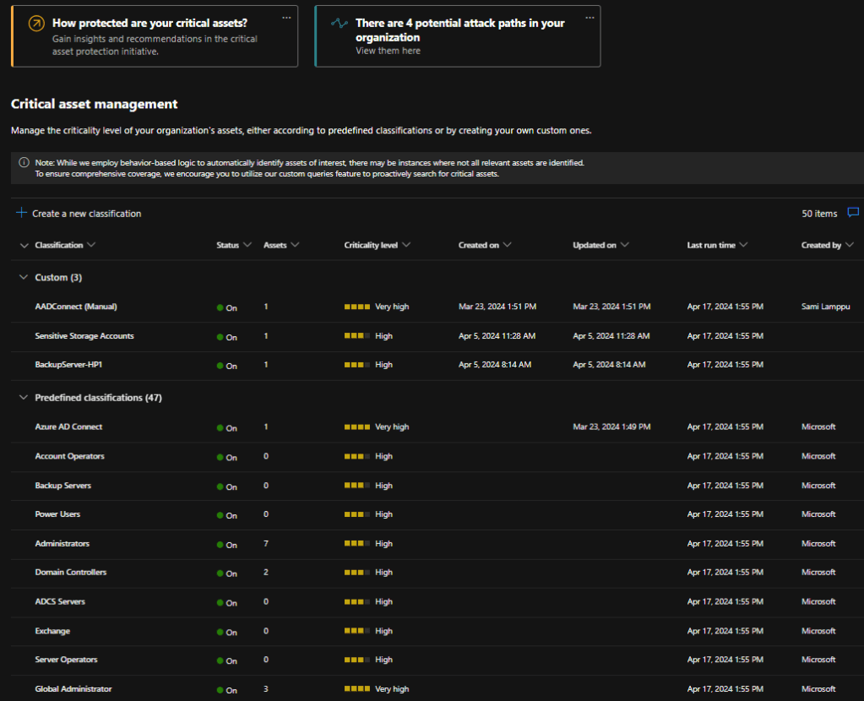Image resolution: width=864 pixels, height=701 pixels.
Task: Open more options on attack paths card
Action: 590,17
